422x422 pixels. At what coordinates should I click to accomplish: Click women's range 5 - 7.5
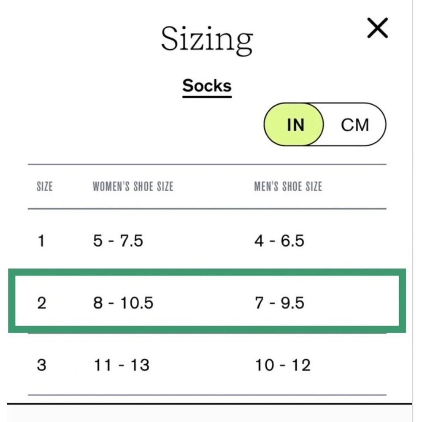[118, 241]
